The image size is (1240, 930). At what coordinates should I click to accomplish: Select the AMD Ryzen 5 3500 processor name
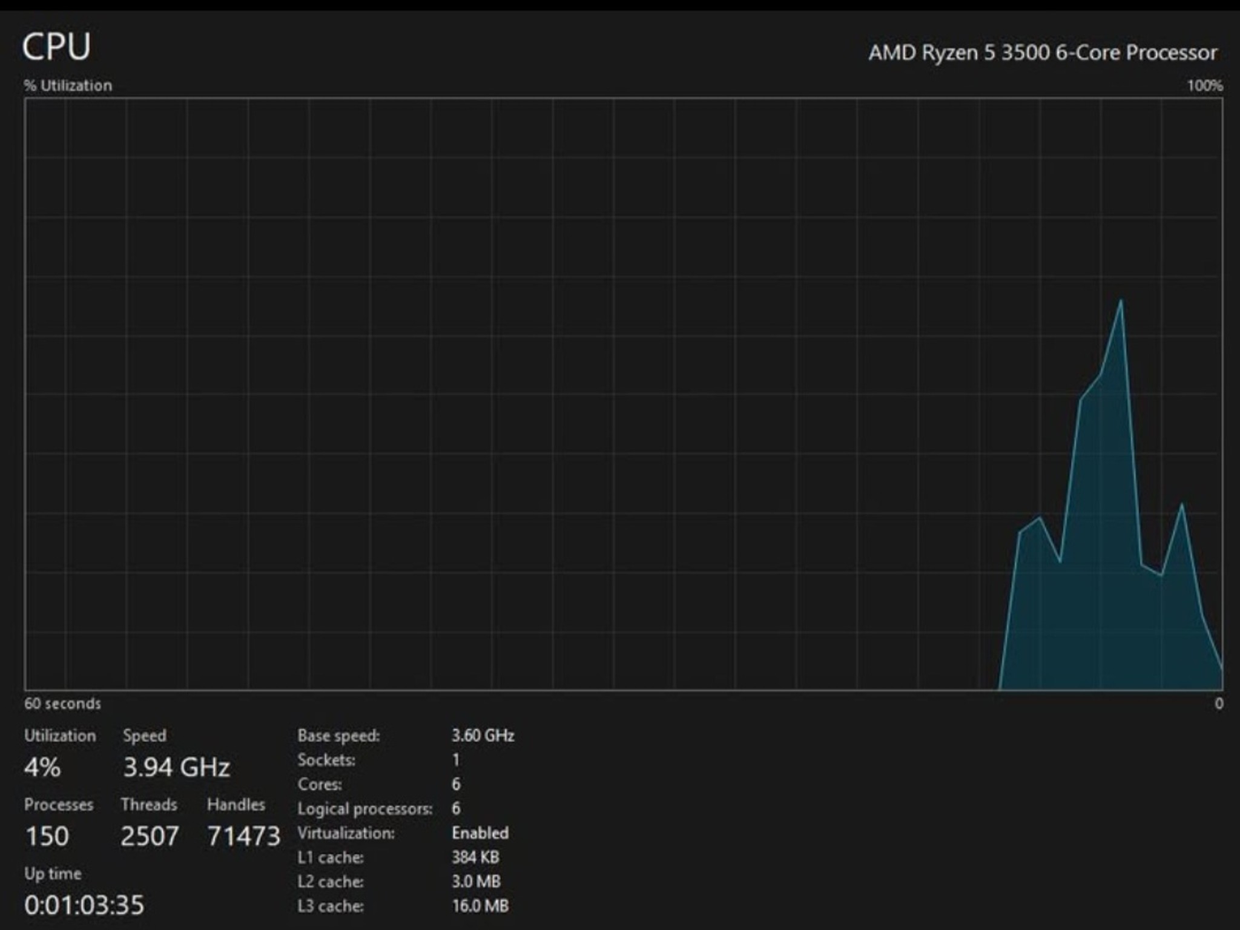[x=1043, y=53]
